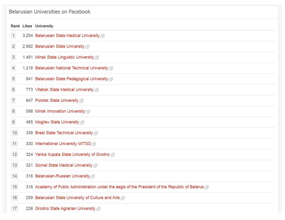
Task: Open external icon next to Grodno State Agrarian University
Action: [98, 209]
